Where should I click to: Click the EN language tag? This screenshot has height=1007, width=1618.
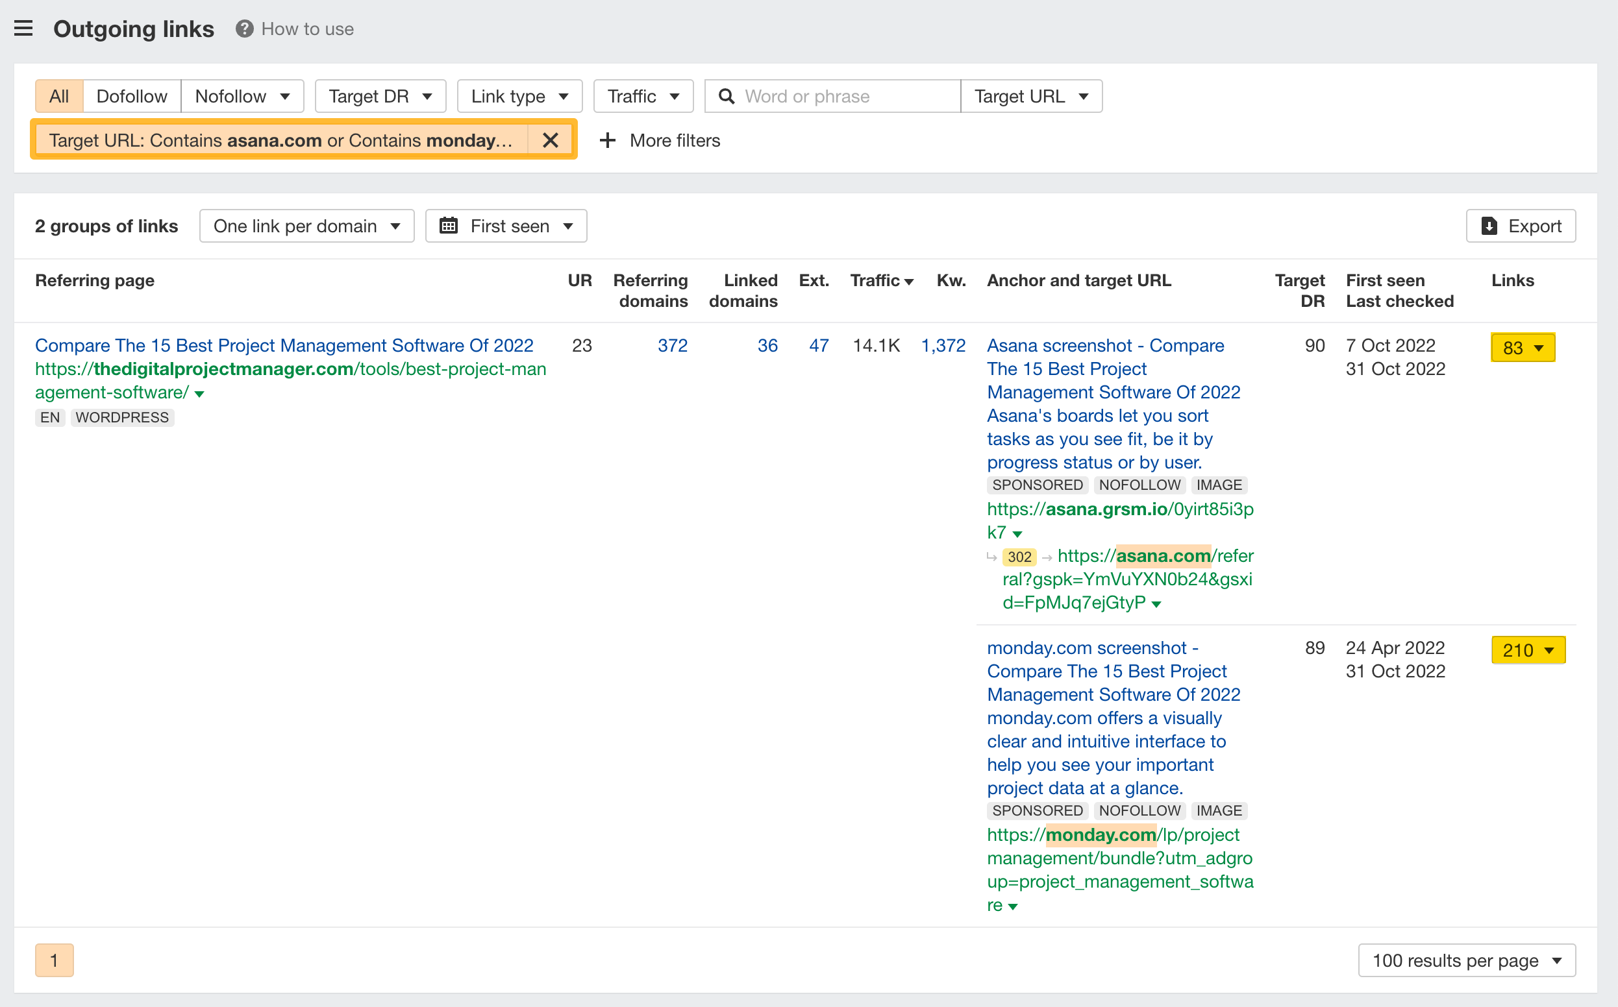click(x=50, y=418)
